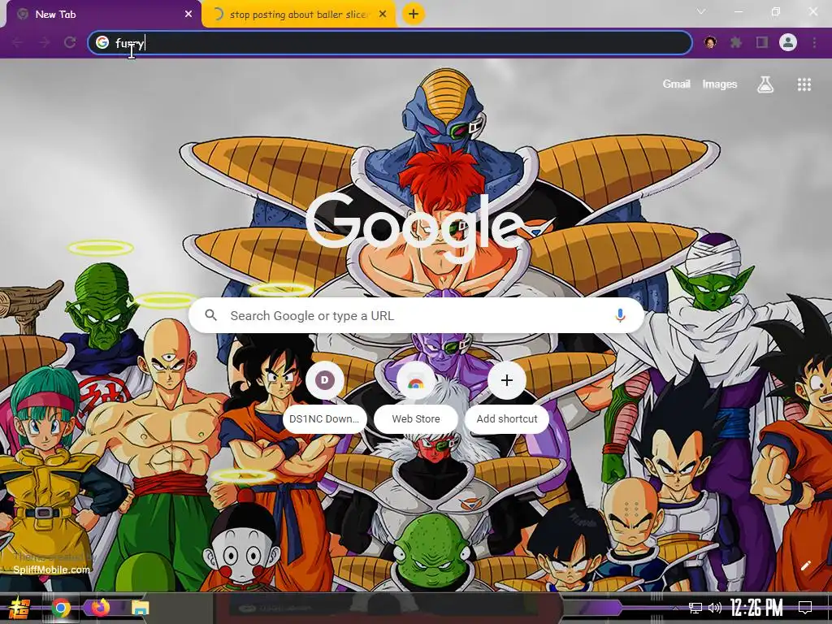Open the notification center icon
The image size is (832, 624).
pyautogui.click(x=805, y=608)
